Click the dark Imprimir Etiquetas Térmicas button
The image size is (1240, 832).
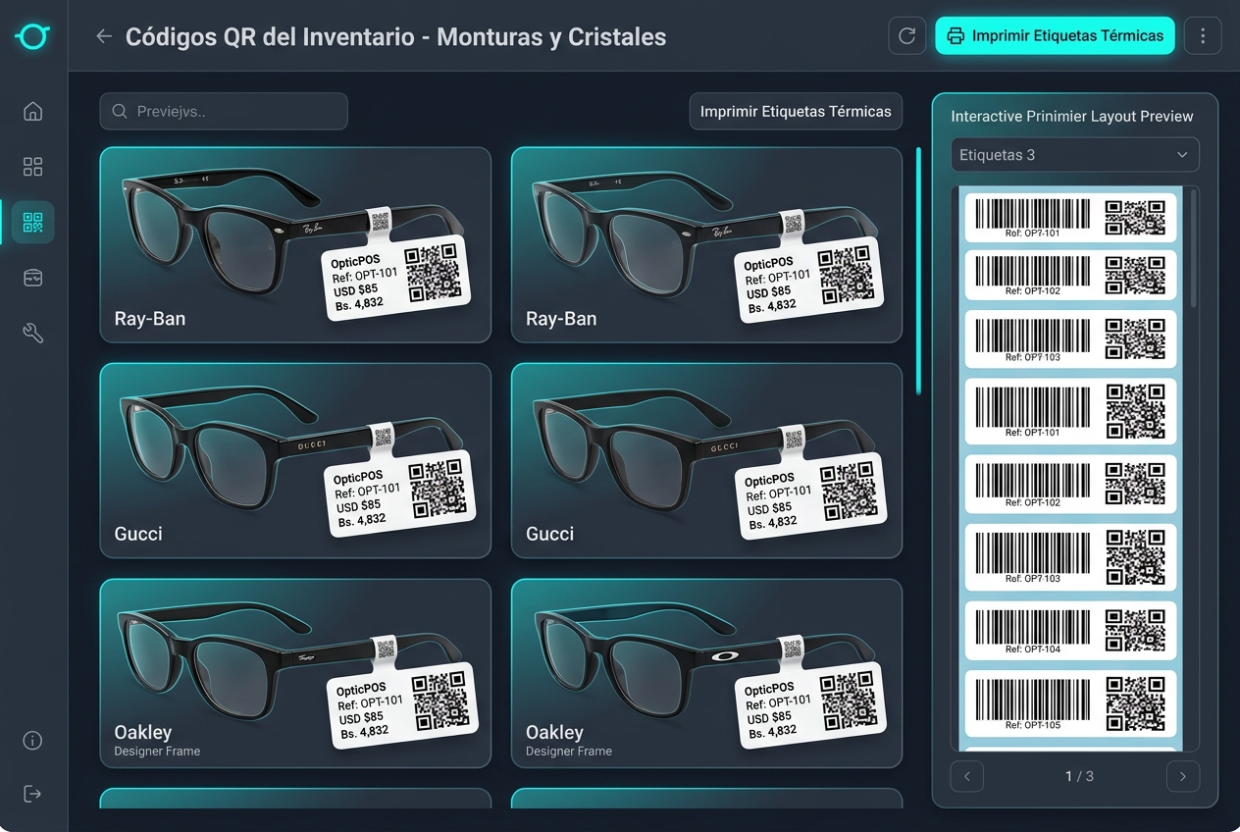pos(796,111)
